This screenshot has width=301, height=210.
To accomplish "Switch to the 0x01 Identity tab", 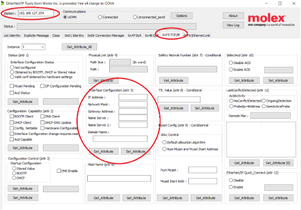I will click(x=74, y=35).
